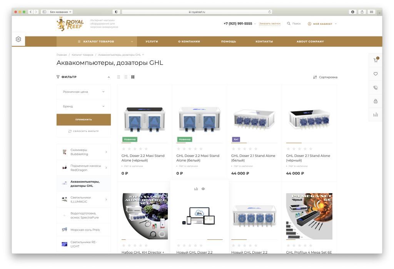Open the comparison chart icon in right sidebar
Image resolution: width=394 pixels, height=269 pixels.
376,115
